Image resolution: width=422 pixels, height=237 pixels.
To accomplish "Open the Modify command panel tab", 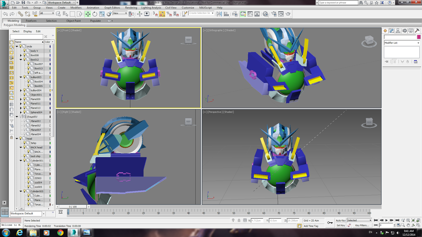I will point(392,31).
